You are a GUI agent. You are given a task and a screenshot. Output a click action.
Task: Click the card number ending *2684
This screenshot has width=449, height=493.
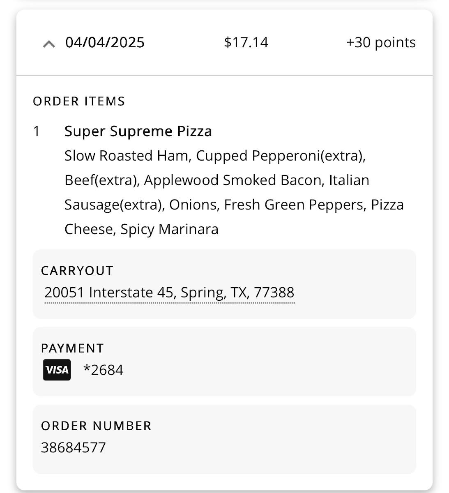103,370
